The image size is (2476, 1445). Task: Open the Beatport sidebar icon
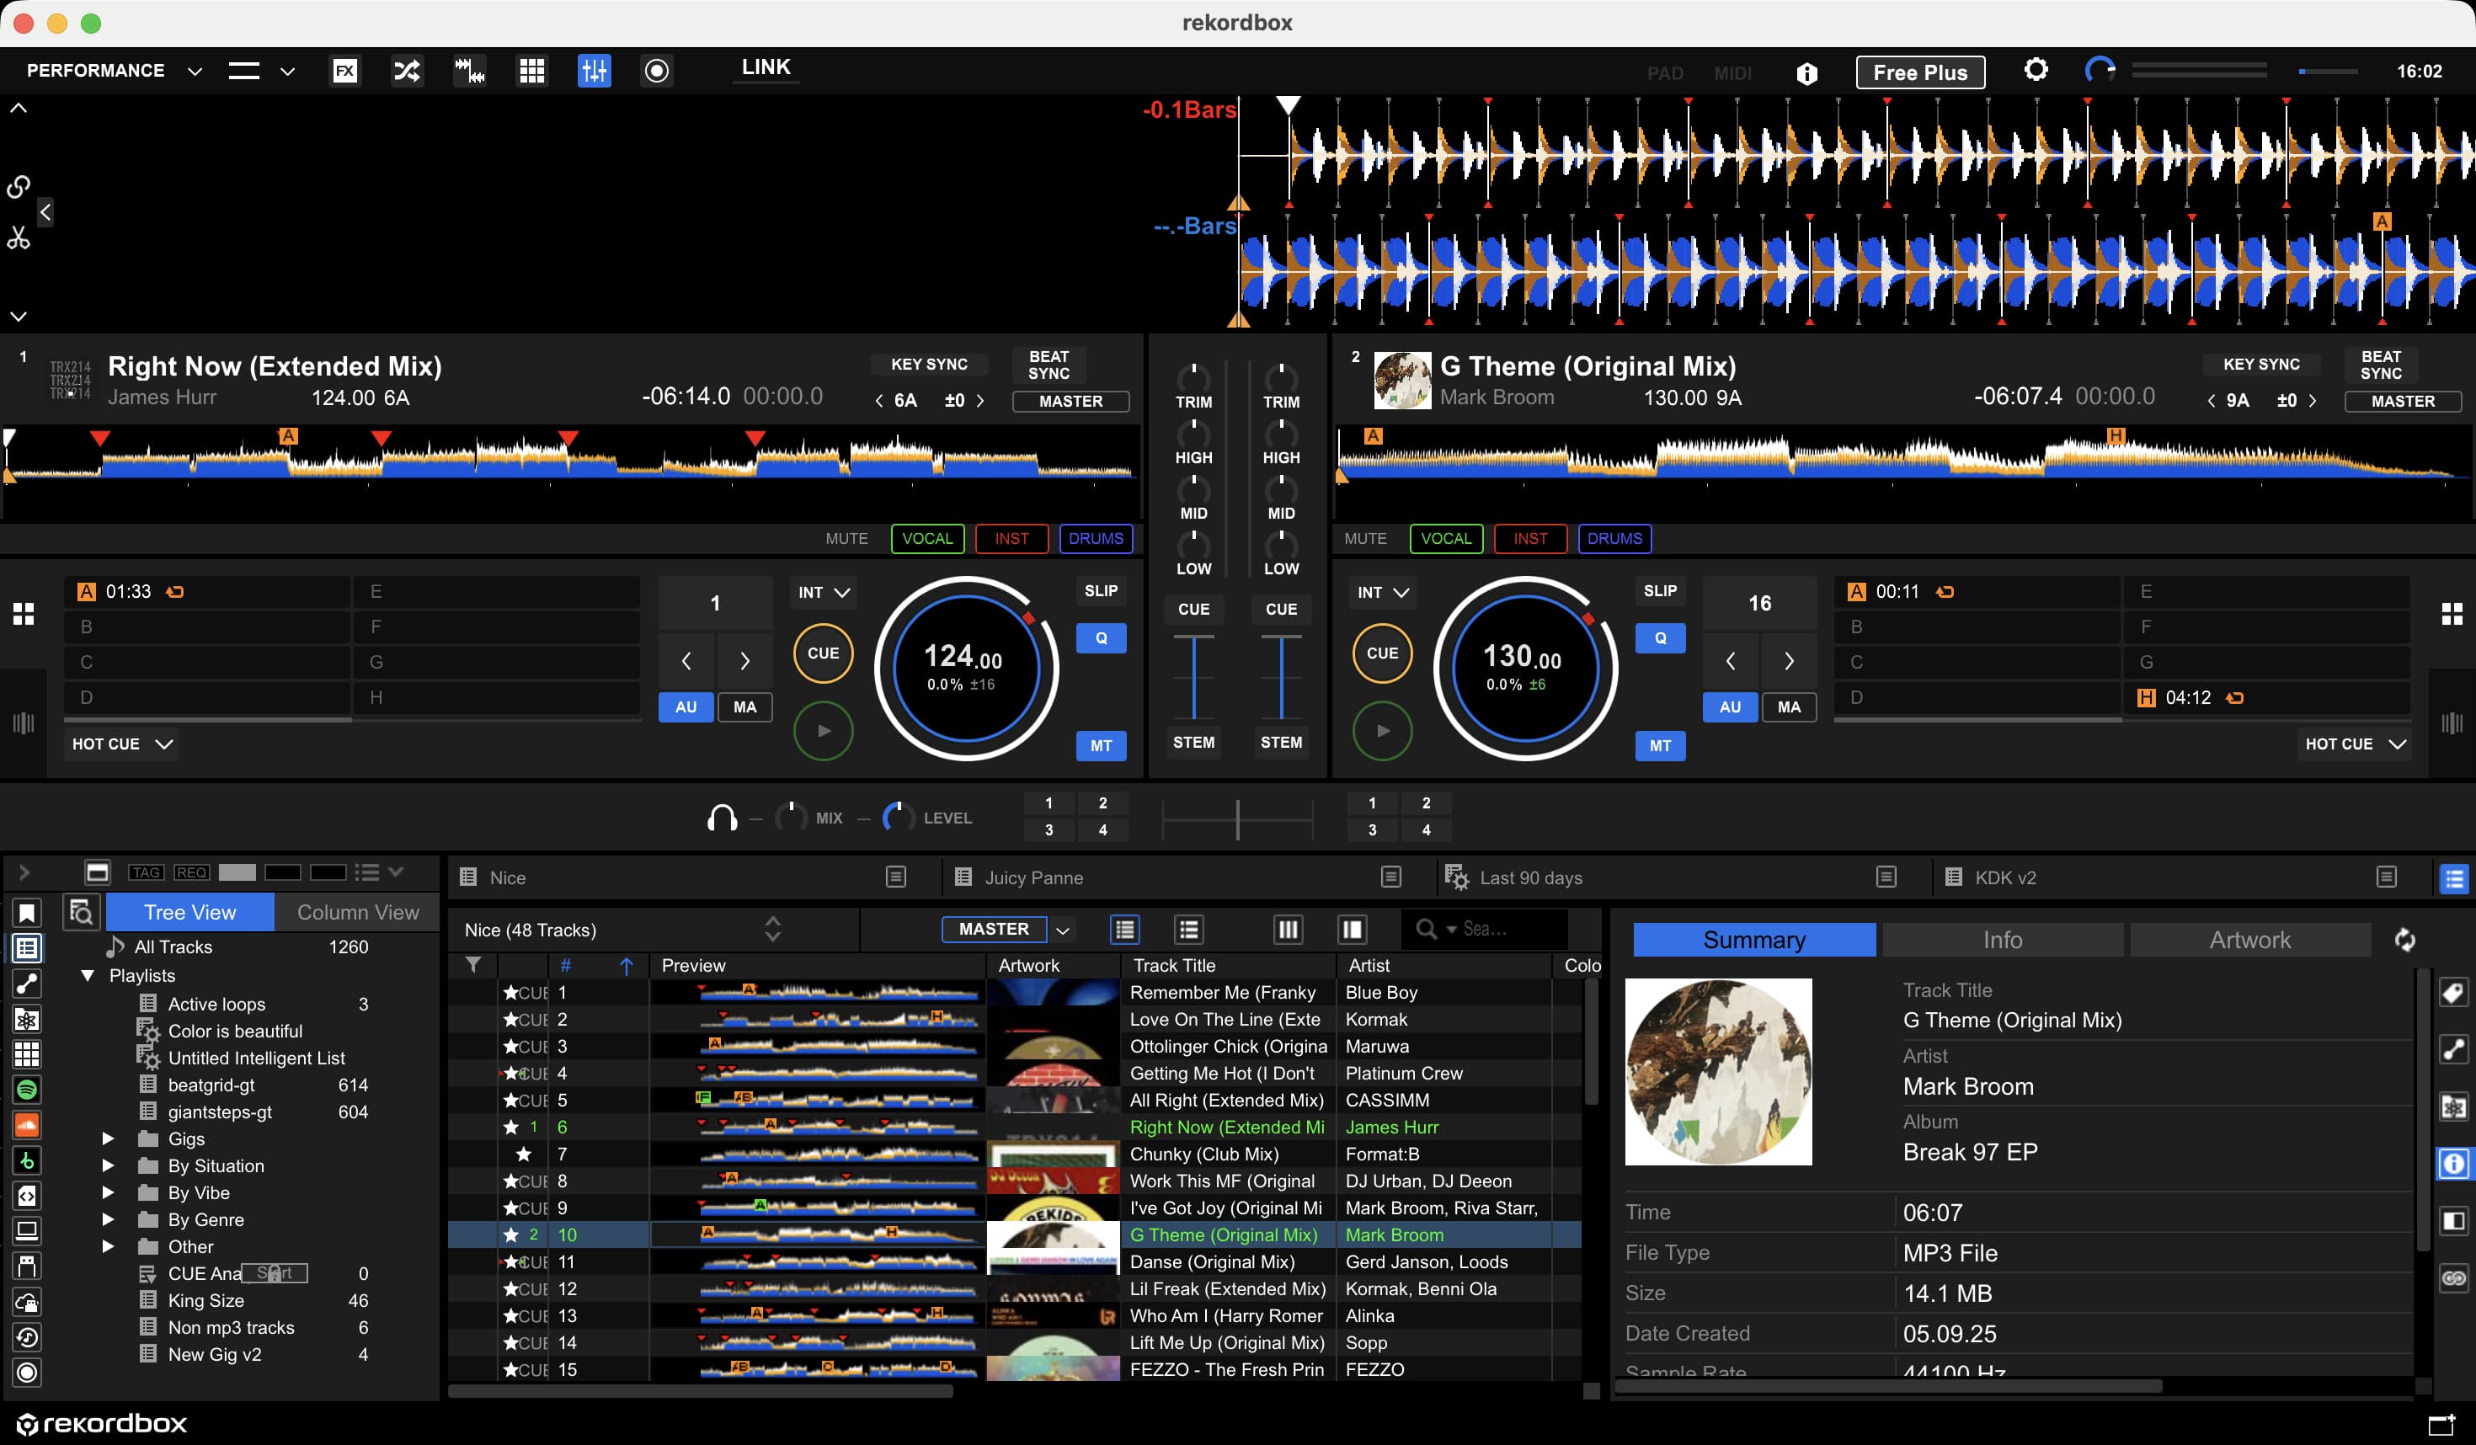pyautogui.click(x=27, y=1160)
